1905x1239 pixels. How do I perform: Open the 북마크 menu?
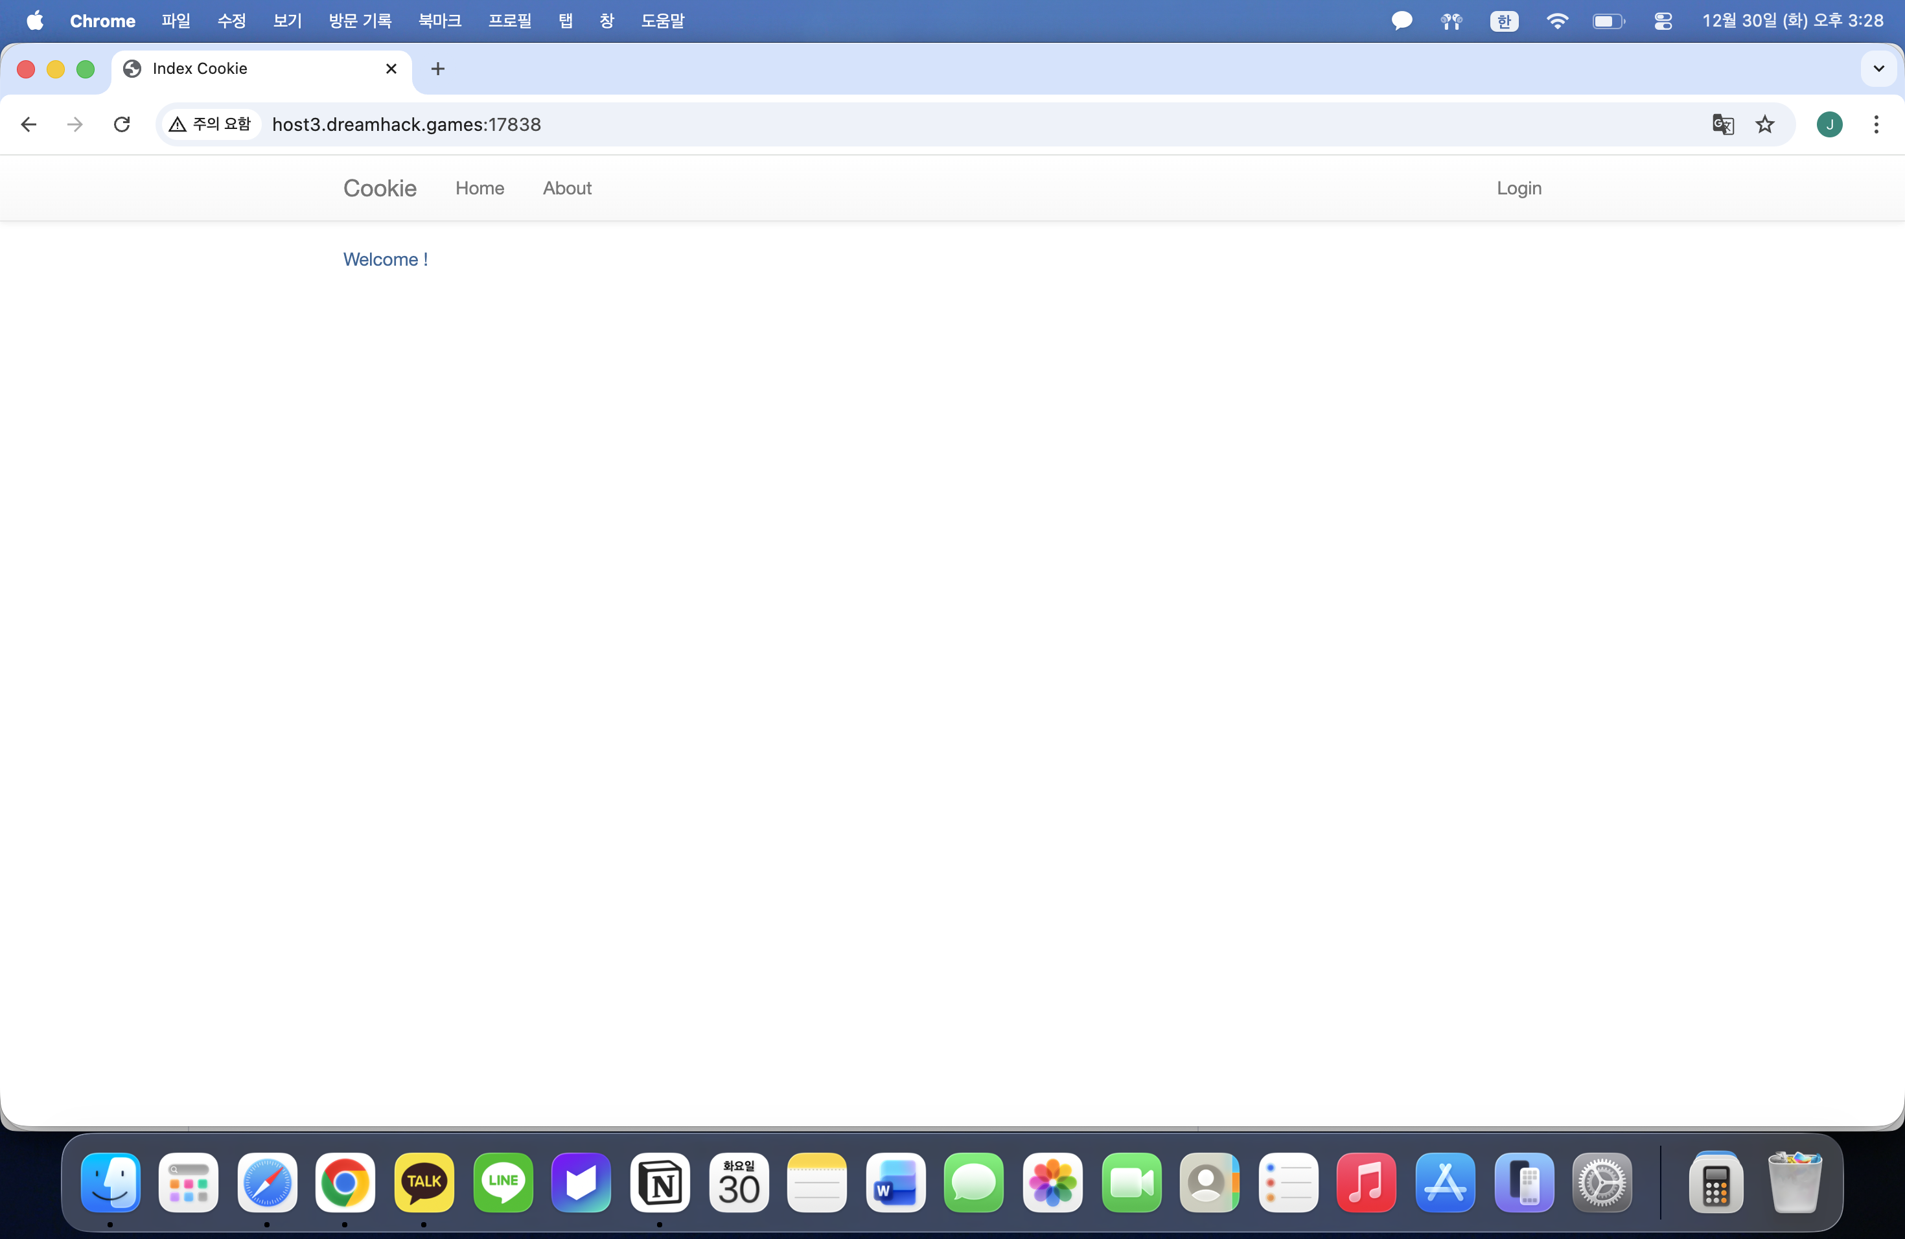coord(439,21)
